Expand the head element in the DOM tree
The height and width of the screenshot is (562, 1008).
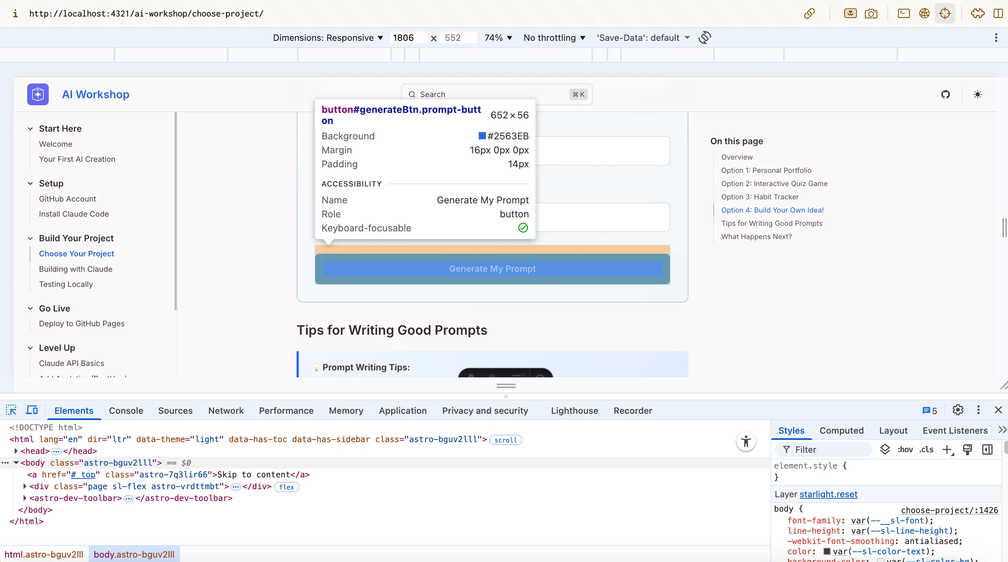coord(16,451)
